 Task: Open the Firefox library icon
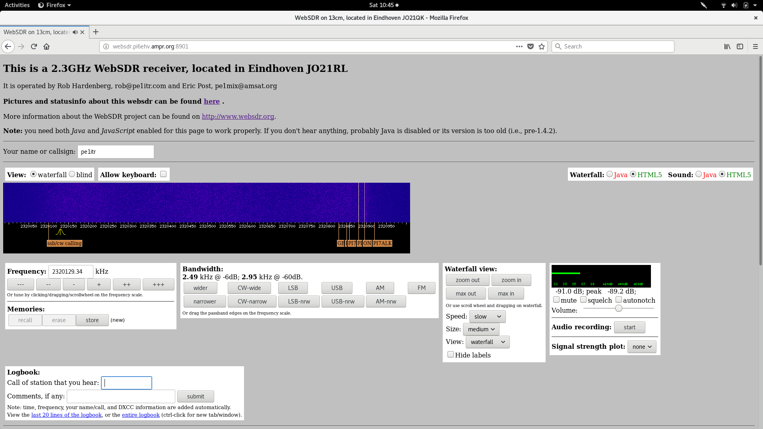(x=727, y=46)
